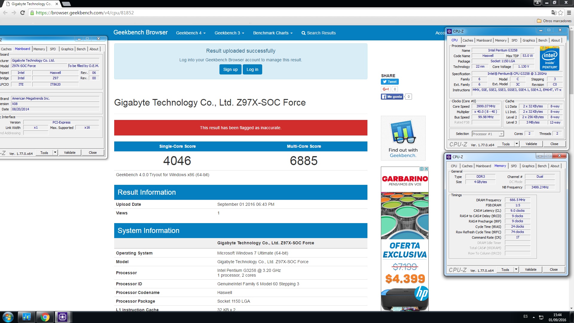Open Tools dropdown arrow in CPU-Z Memory window
Image resolution: width=574 pixels, height=323 pixels.
coord(516,269)
